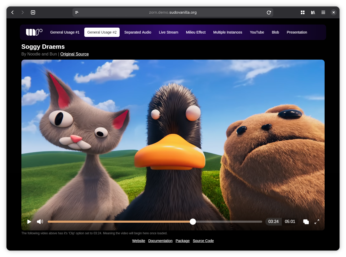Play the Soggy Draems video
The image size is (346, 257).
(x=29, y=222)
